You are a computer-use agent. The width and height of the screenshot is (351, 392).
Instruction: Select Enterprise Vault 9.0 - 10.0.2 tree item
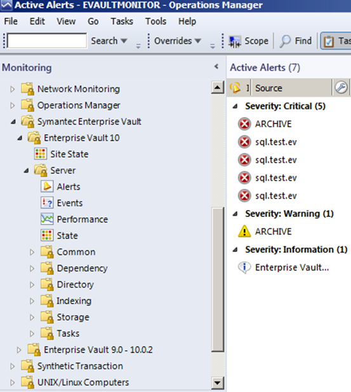pos(98,350)
